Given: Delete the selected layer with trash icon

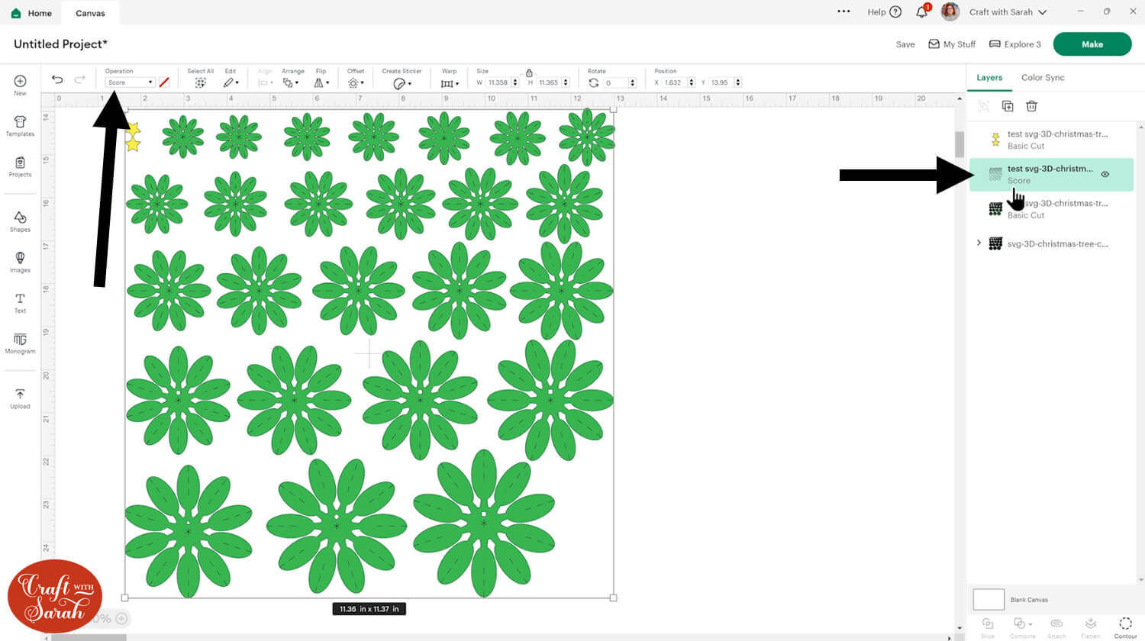Looking at the screenshot, I should coord(1031,106).
